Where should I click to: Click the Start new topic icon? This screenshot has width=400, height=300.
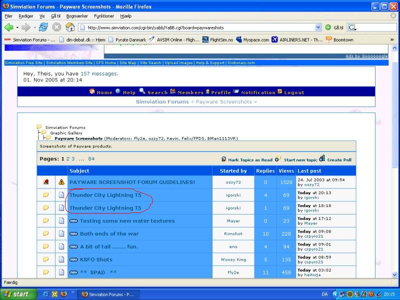[x=278, y=159]
